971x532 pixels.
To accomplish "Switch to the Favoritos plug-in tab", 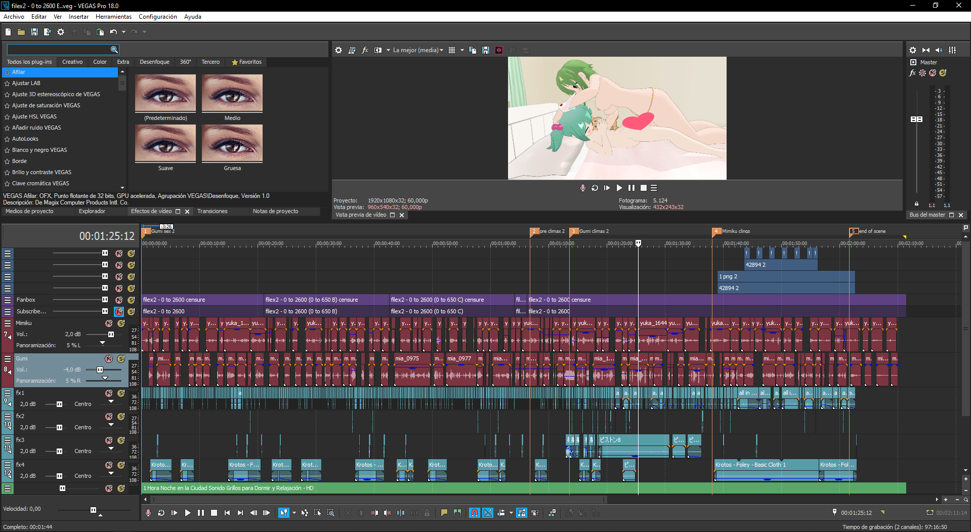I will coord(246,62).
